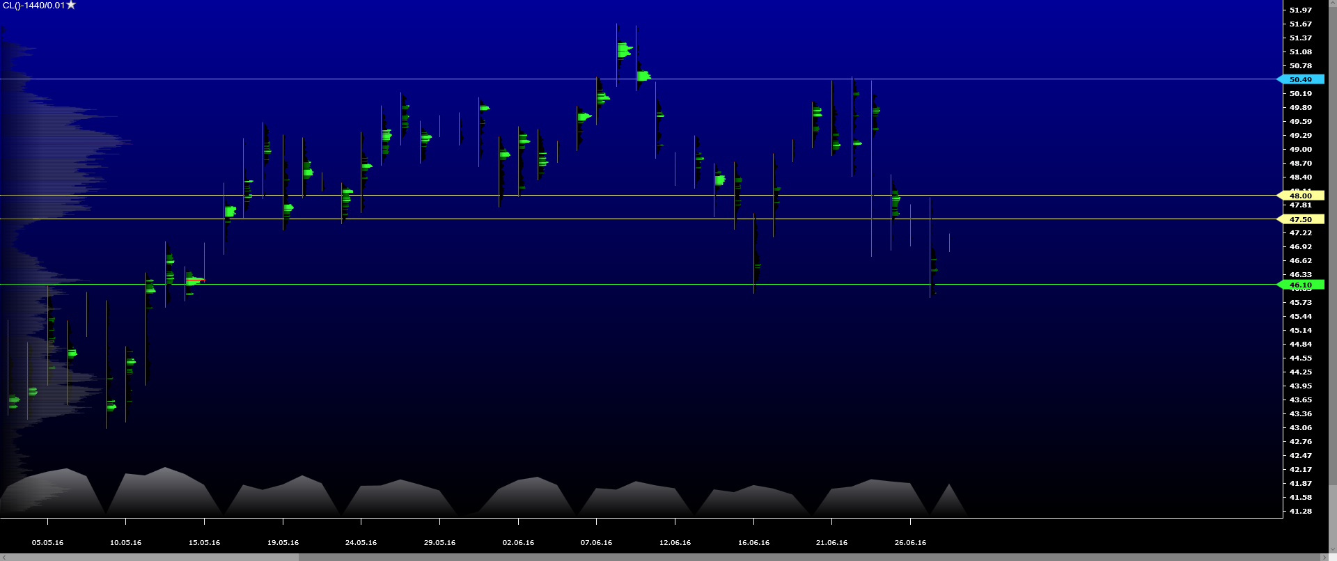
Task: Click the 26.06.16 date label
Action: [x=910, y=542]
